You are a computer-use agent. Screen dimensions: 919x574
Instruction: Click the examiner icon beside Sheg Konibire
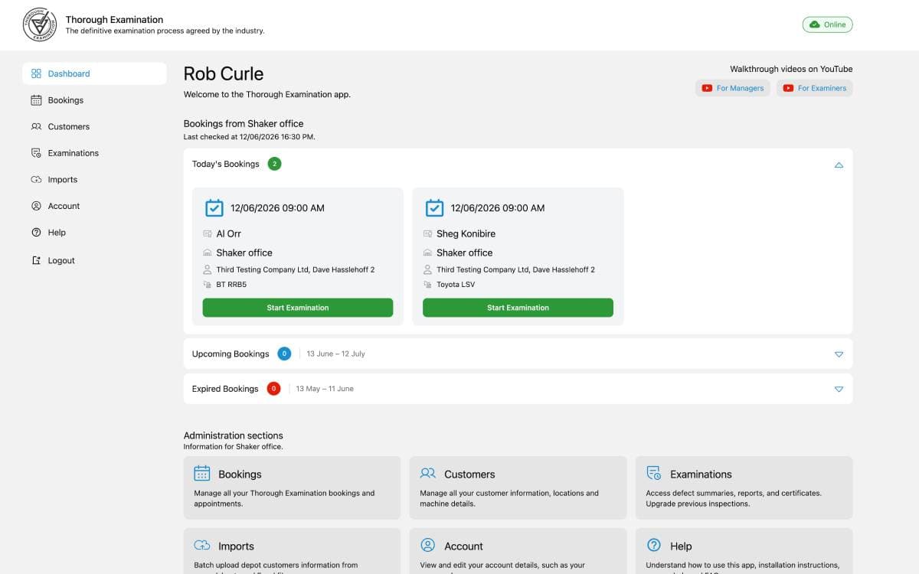[x=427, y=233]
